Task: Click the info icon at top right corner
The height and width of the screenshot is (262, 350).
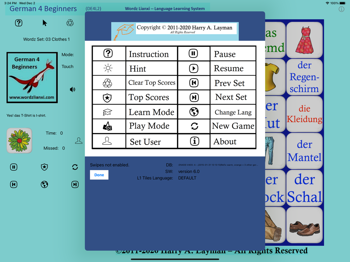Action: pos(341,9)
